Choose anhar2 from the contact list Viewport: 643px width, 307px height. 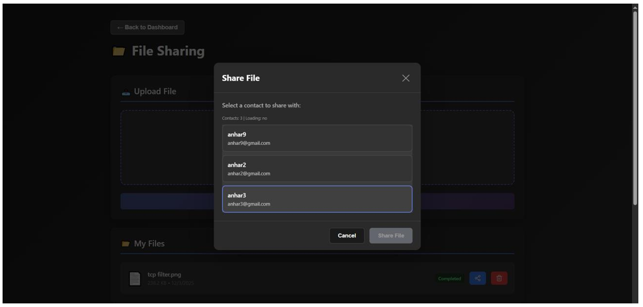[317, 169]
